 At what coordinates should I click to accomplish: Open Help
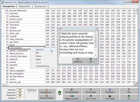(x=129, y=91)
